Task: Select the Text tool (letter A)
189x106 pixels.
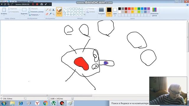Action: pos(53,10)
